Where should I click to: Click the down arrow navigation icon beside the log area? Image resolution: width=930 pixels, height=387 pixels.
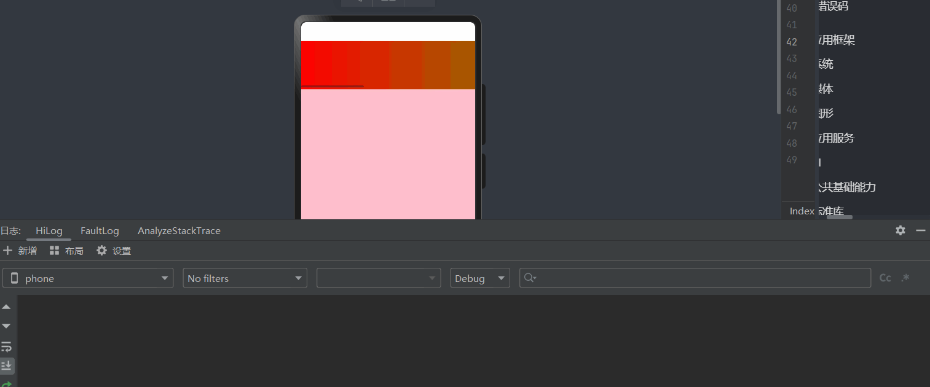click(x=7, y=326)
